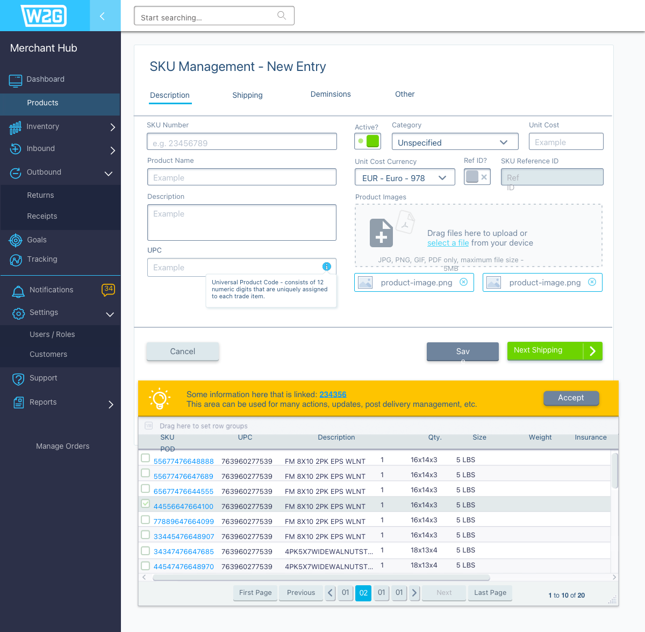Open Unit Cost Currency dropdown
This screenshot has height=632, width=645.
[x=404, y=178]
